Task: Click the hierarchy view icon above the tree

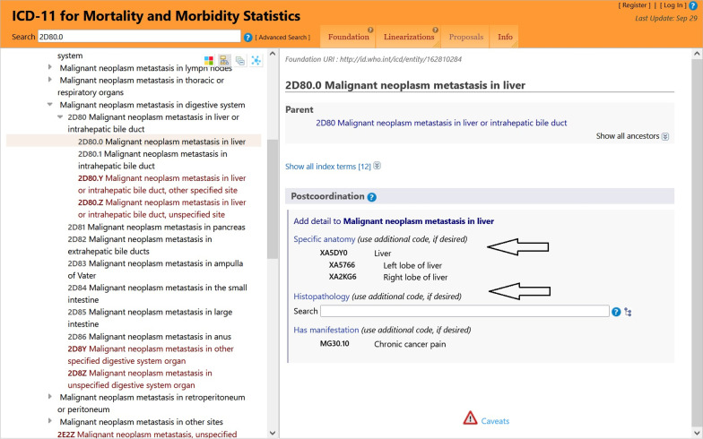Action: (225, 60)
